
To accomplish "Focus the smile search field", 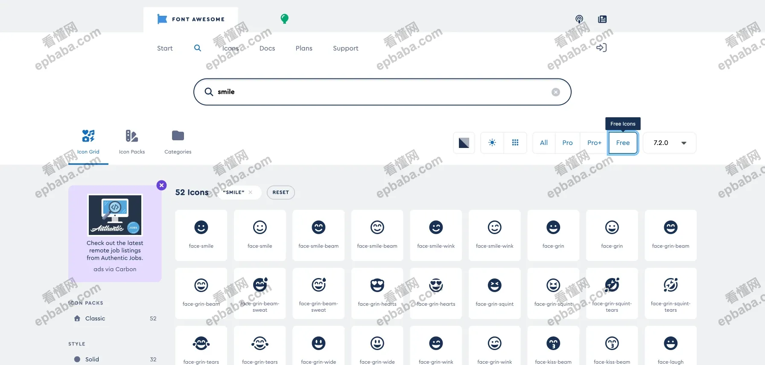I will 382,92.
